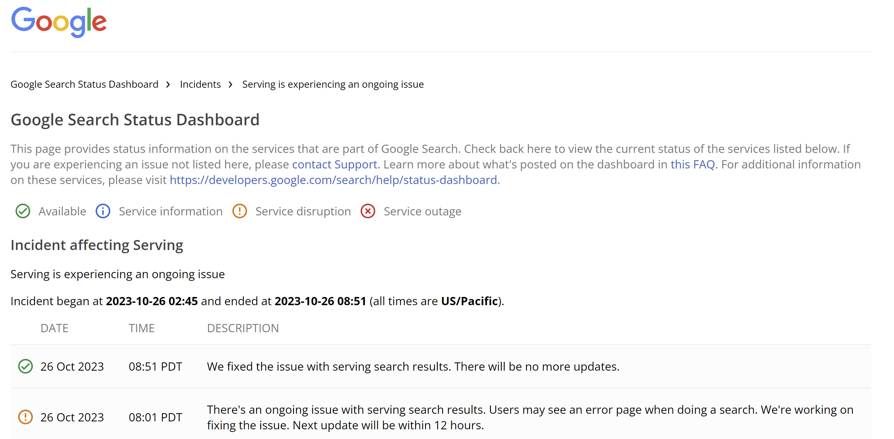This screenshot has width=894, height=439.
Task: Open the Incidents breadcrumb link
Action: (200, 84)
